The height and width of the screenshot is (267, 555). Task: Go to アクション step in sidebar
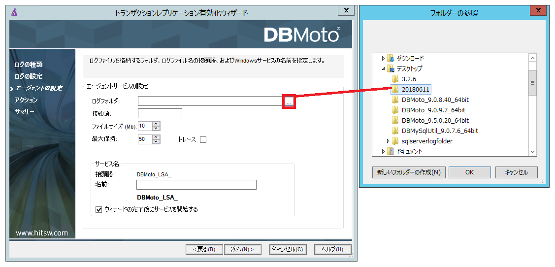(x=26, y=100)
